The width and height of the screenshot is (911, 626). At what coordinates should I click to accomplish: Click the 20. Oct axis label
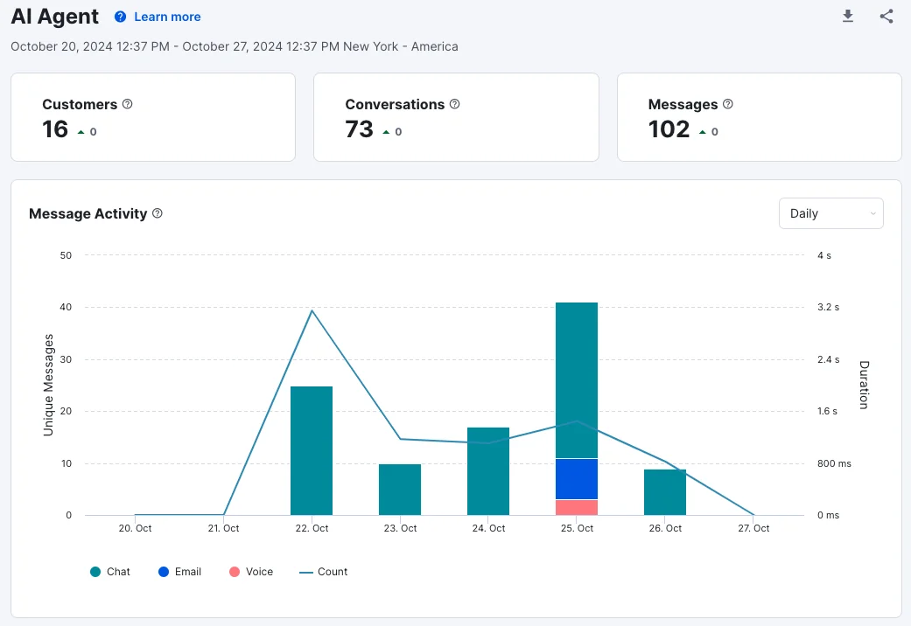[135, 528]
